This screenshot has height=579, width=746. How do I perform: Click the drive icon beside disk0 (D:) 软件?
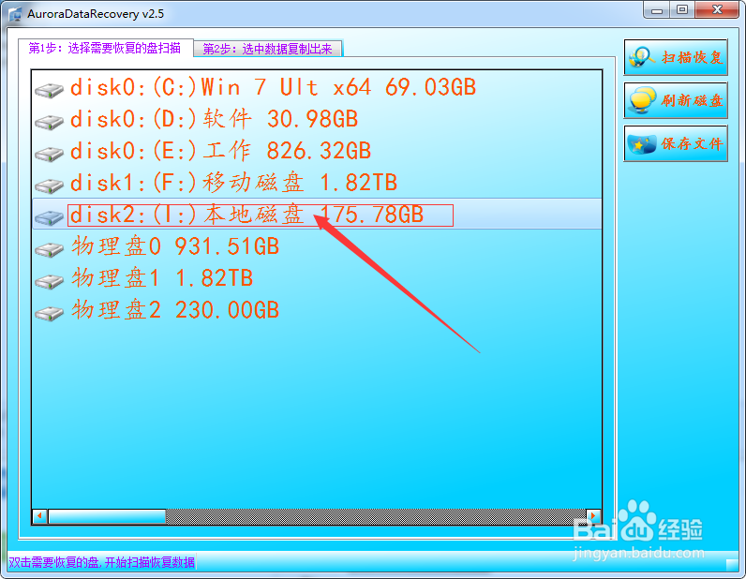click(49, 122)
